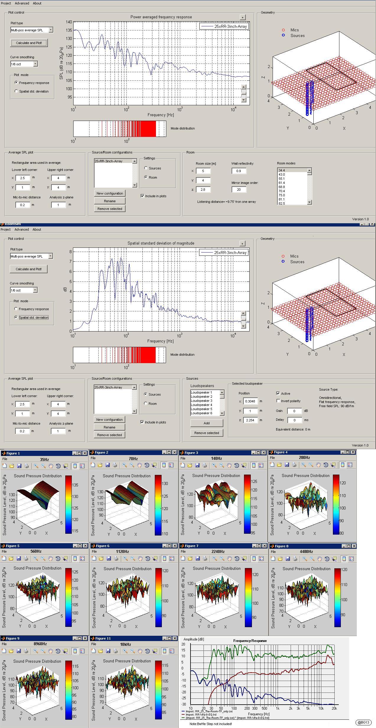The image size is (376, 728).
Task: Click up arrow of Loudspeakers list scrollbar
Action: coord(222,392)
